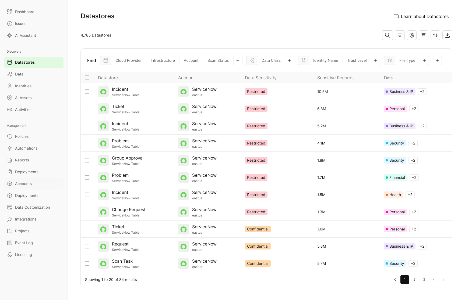Image resolution: width=465 pixels, height=300 pixels.
Task: Open the search icon above the table
Action: click(387, 35)
